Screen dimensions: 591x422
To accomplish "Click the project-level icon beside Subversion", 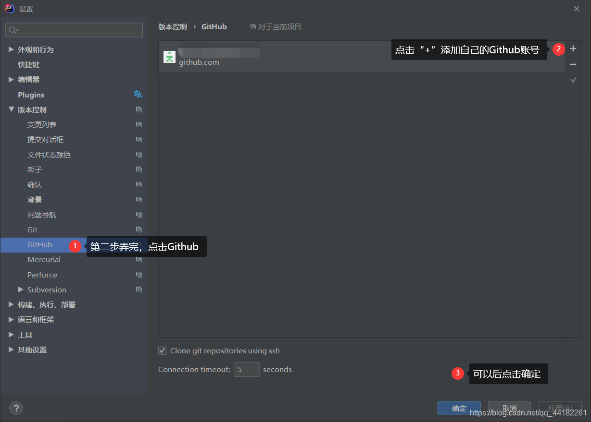I will pyautogui.click(x=139, y=289).
